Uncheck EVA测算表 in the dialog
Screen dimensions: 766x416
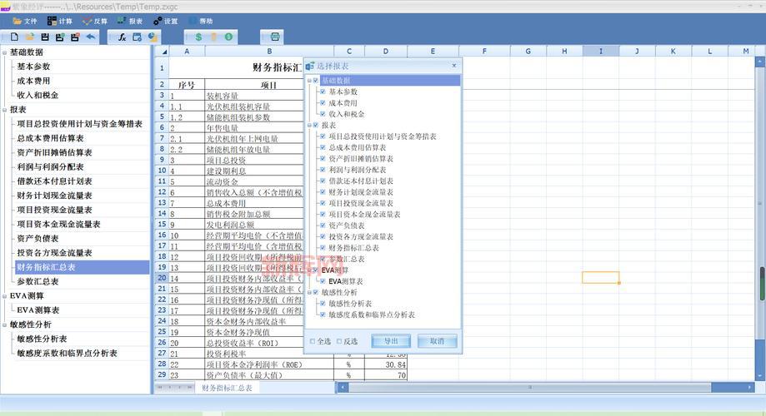point(323,281)
